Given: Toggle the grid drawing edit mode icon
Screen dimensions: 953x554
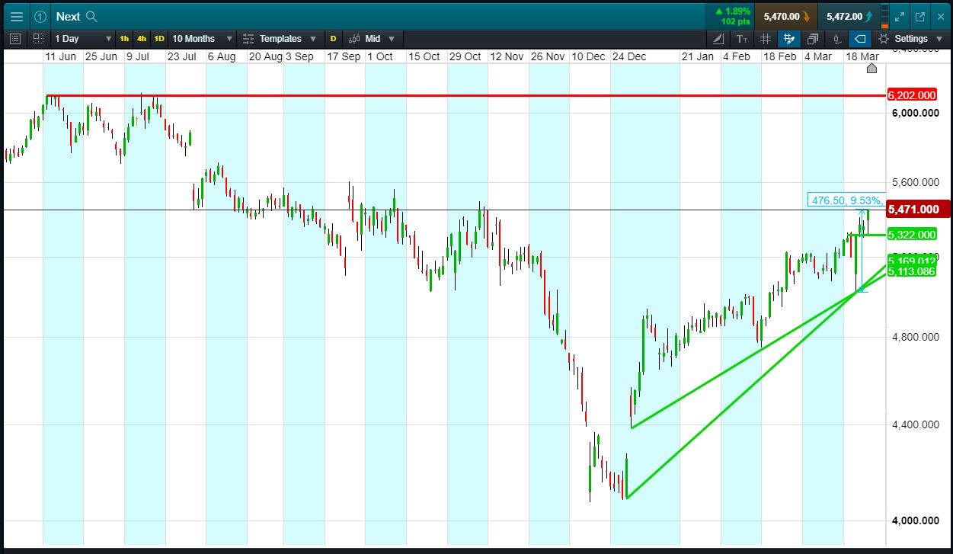Looking at the screenshot, I should 789,38.
